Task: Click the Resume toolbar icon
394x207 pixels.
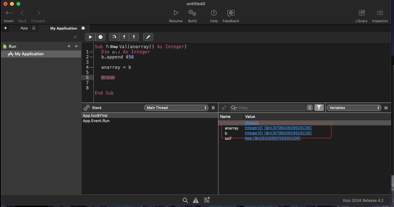Action: coord(176,13)
